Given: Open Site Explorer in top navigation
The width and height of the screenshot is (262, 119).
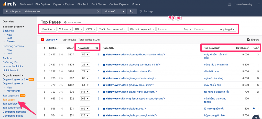Looking at the screenshot, I should pyautogui.click(x=43, y=4).
